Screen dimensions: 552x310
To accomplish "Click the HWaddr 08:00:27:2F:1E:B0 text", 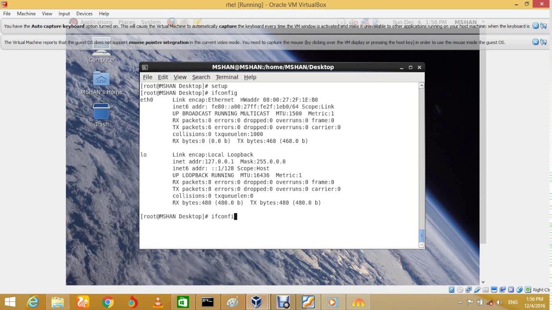I will pyautogui.click(x=279, y=100).
